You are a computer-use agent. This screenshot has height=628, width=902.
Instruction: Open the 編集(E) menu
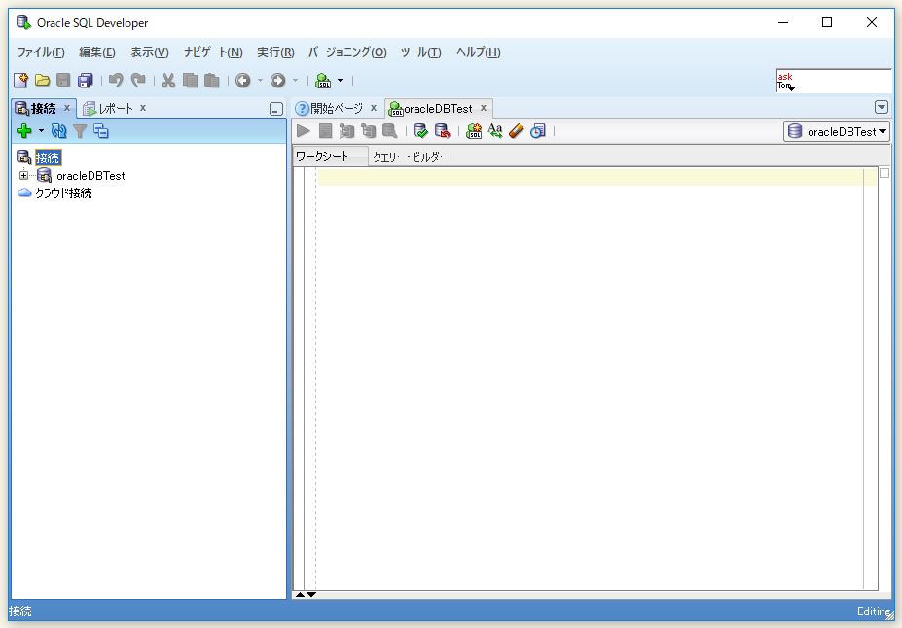[96, 52]
